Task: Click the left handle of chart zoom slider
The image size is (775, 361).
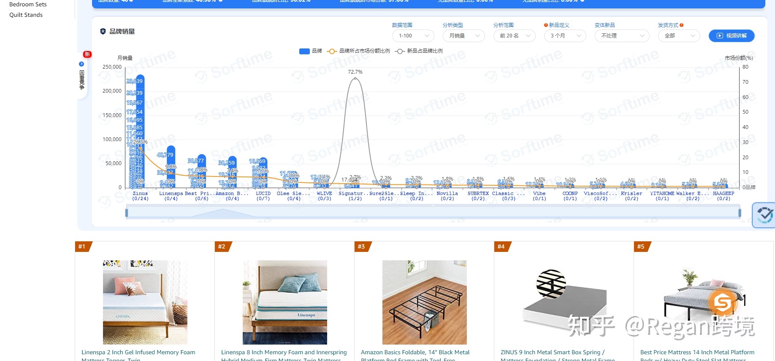Action: [x=127, y=213]
